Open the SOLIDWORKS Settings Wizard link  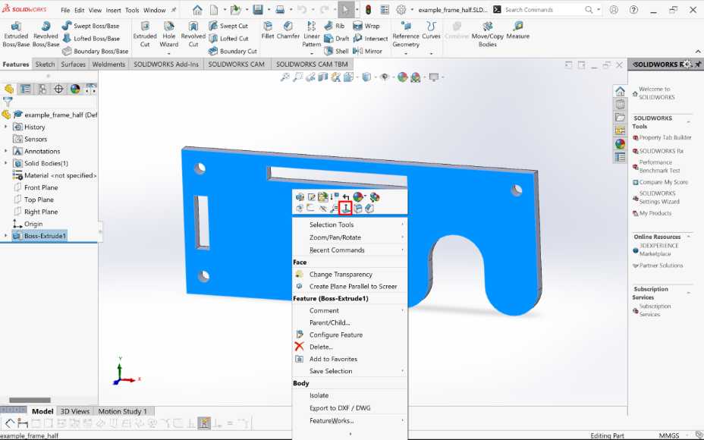pos(660,196)
